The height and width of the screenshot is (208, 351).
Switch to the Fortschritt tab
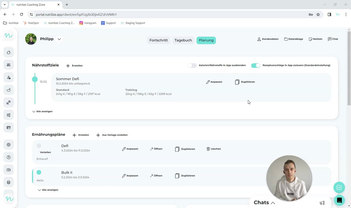click(x=158, y=40)
